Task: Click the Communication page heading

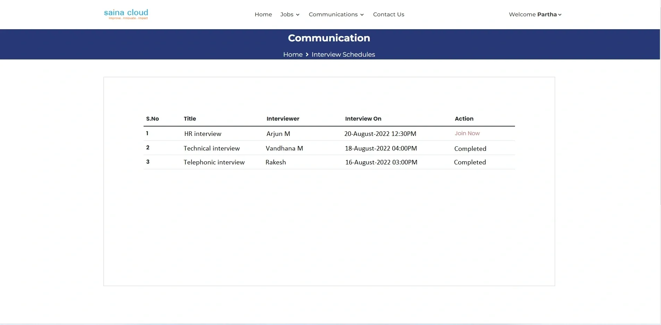Action: point(329,38)
